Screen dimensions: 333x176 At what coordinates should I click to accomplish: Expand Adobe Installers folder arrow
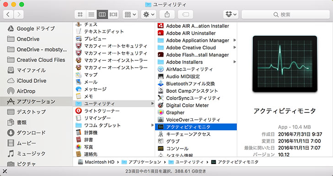pyautogui.click(x=235, y=62)
